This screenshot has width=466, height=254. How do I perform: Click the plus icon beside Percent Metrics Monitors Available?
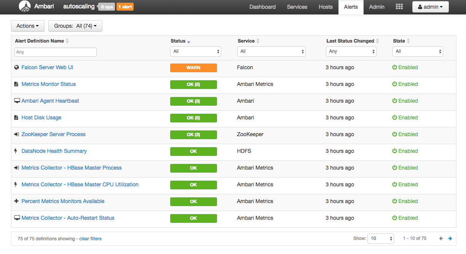[x=16, y=201]
